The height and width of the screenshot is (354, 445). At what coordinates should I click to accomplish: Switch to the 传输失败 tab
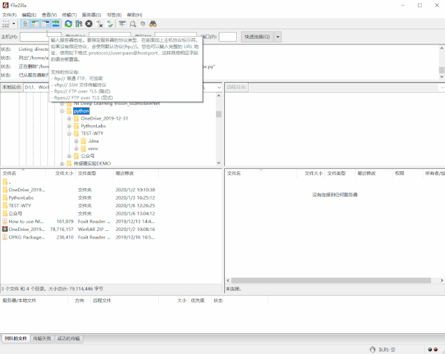(x=42, y=339)
